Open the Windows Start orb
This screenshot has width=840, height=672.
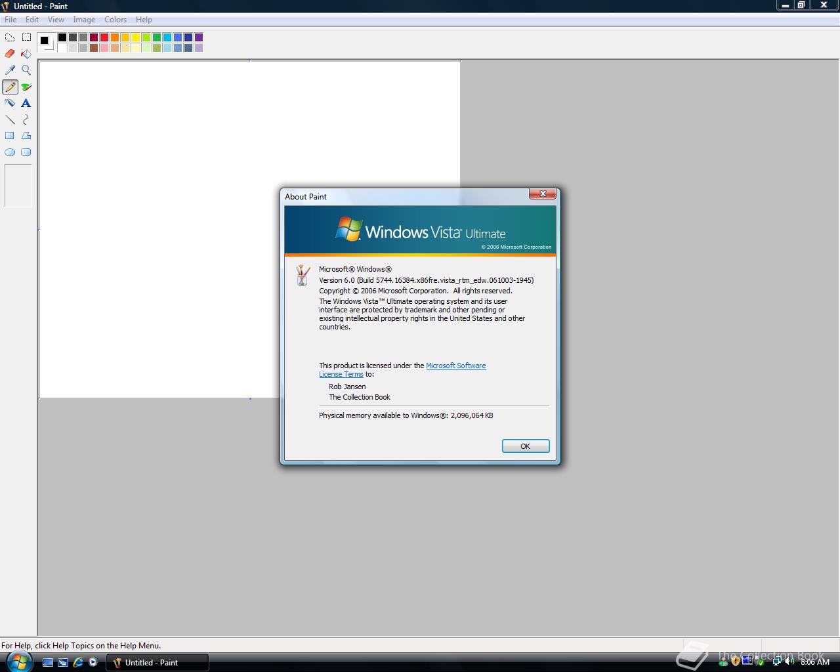19,661
